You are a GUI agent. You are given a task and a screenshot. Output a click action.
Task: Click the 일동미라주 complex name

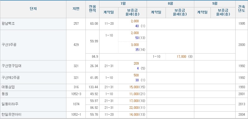pos(9,104)
